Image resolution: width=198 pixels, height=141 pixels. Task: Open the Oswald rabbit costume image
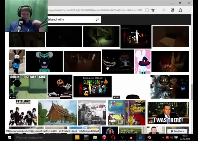(x=17, y=61)
